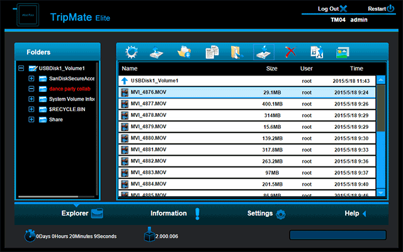Viewport: 403px width, 252px height.
Task: Sort files by Size column header
Action: tap(271, 68)
